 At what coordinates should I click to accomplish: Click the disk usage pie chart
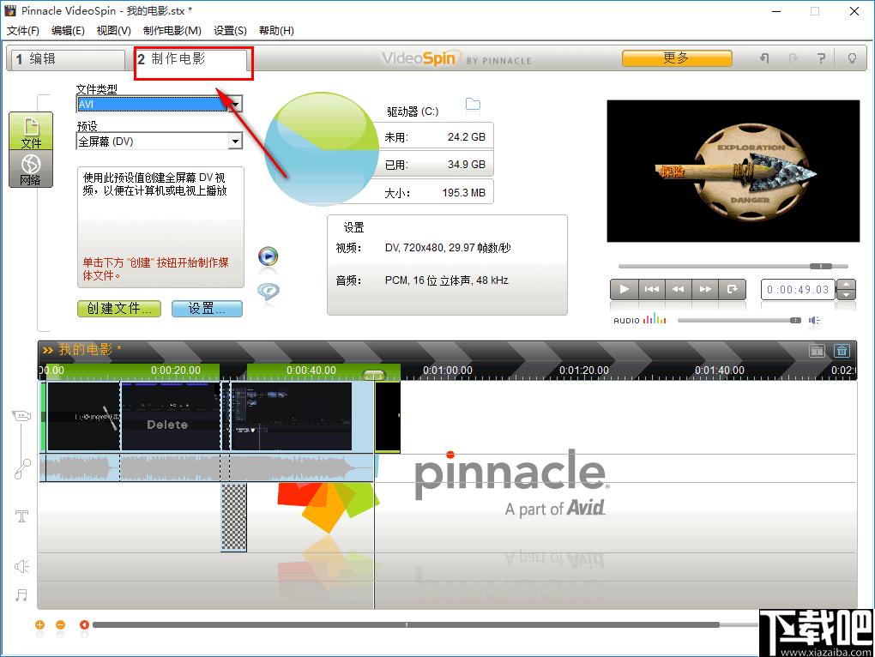[x=322, y=148]
